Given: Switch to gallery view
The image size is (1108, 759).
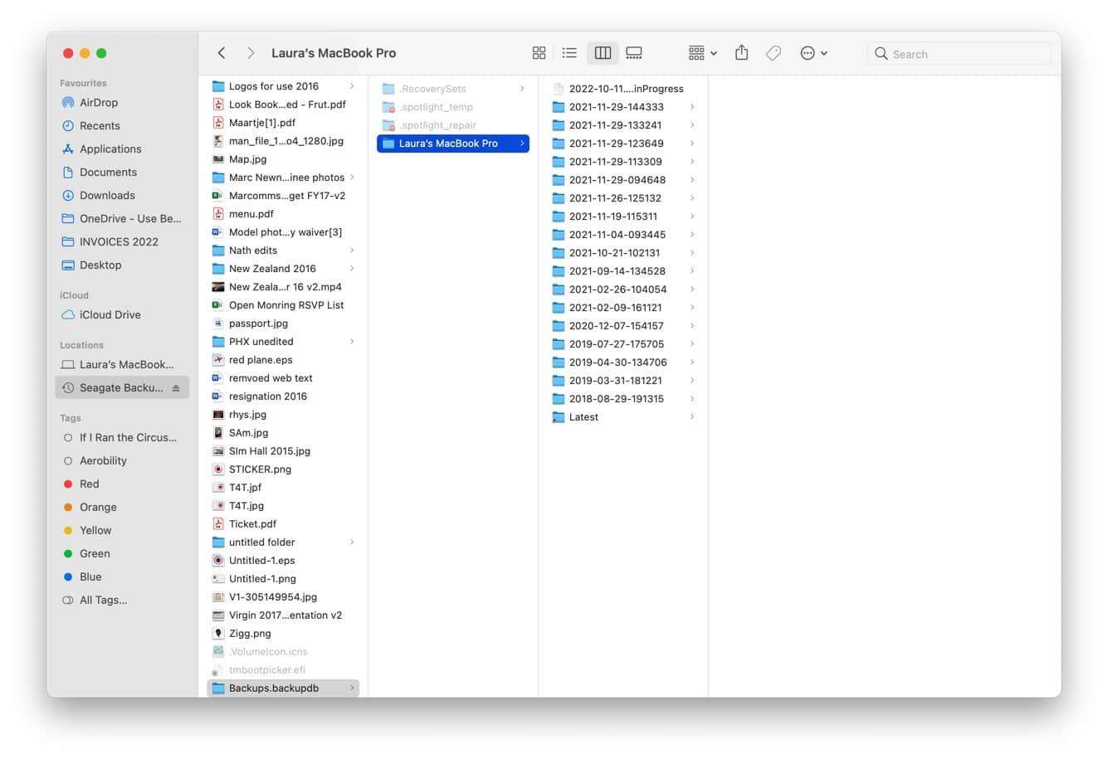Looking at the screenshot, I should click(634, 52).
